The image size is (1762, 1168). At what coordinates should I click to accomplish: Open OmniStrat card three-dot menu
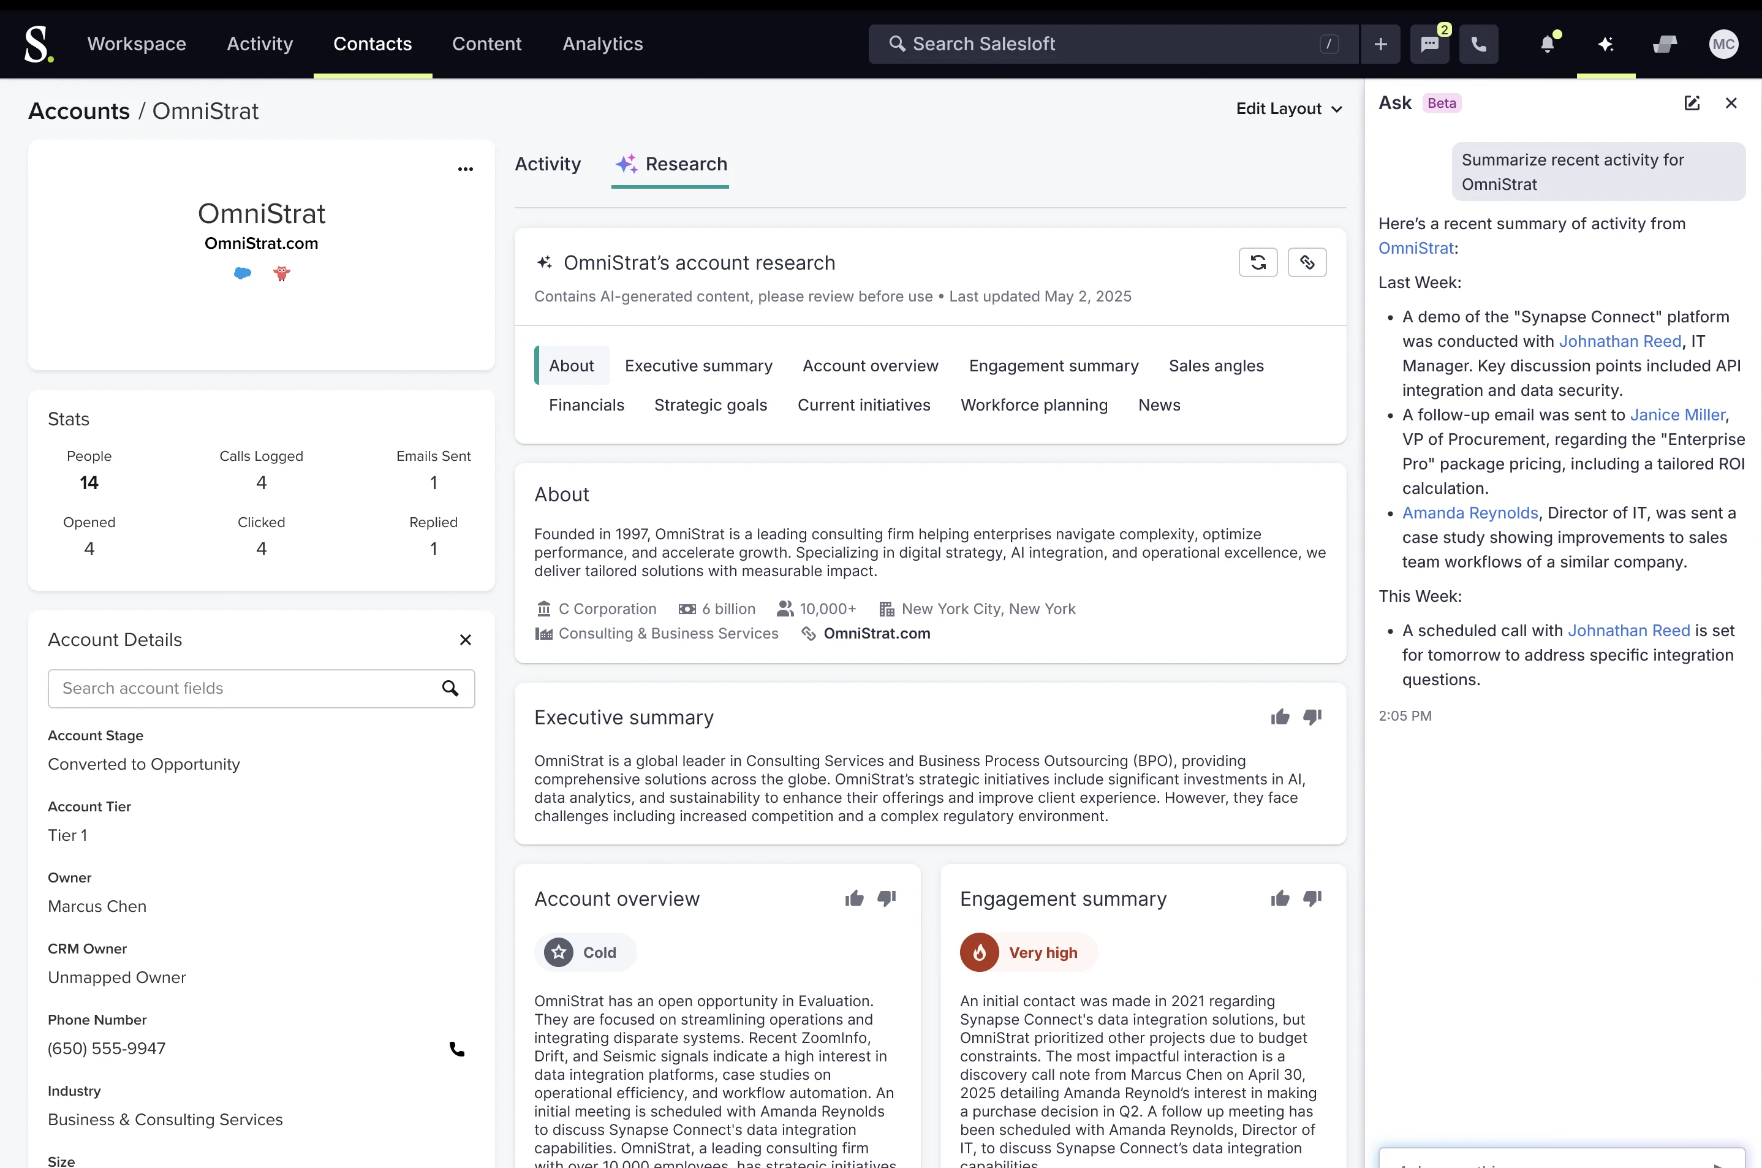pyautogui.click(x=466, y=169)
